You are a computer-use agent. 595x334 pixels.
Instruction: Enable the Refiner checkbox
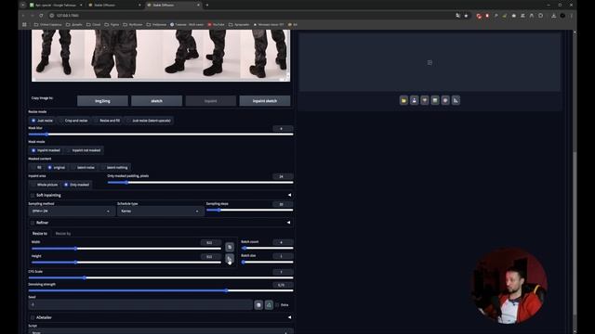[x=33, y=223]
